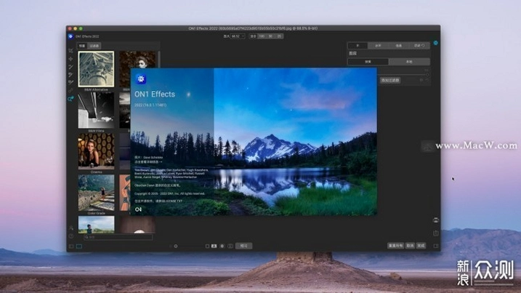Image resolution: width=521 pixels, height=293 pixels.
Task: Click the help icon below account icon
Action: [x=71, y=236]
